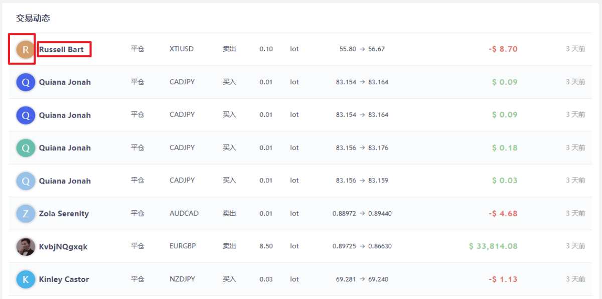Click the -$ 8.70 loss amount
This screenshot has width=602, height=299.
[503, 49]
